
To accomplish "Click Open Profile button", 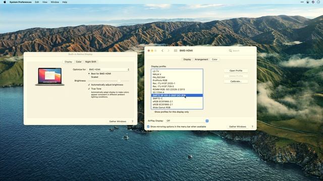I will (236, 70).
